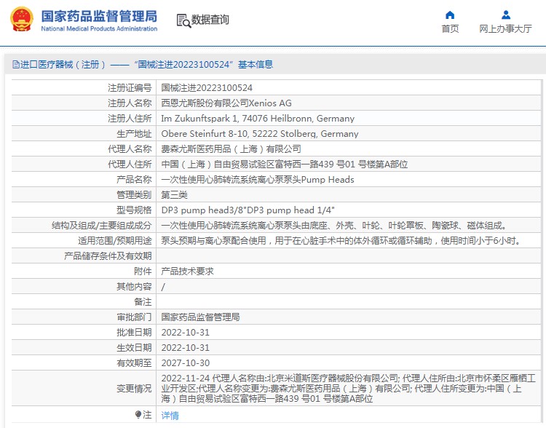546x428 pixels.
Task: Click the 数据查询 magnifier document icon
Action: [x=183, y=20]
